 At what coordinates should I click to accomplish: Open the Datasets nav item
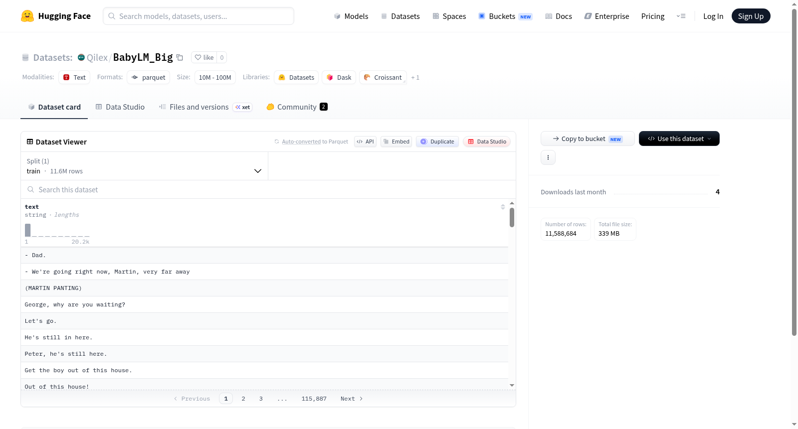click(400, 16)
